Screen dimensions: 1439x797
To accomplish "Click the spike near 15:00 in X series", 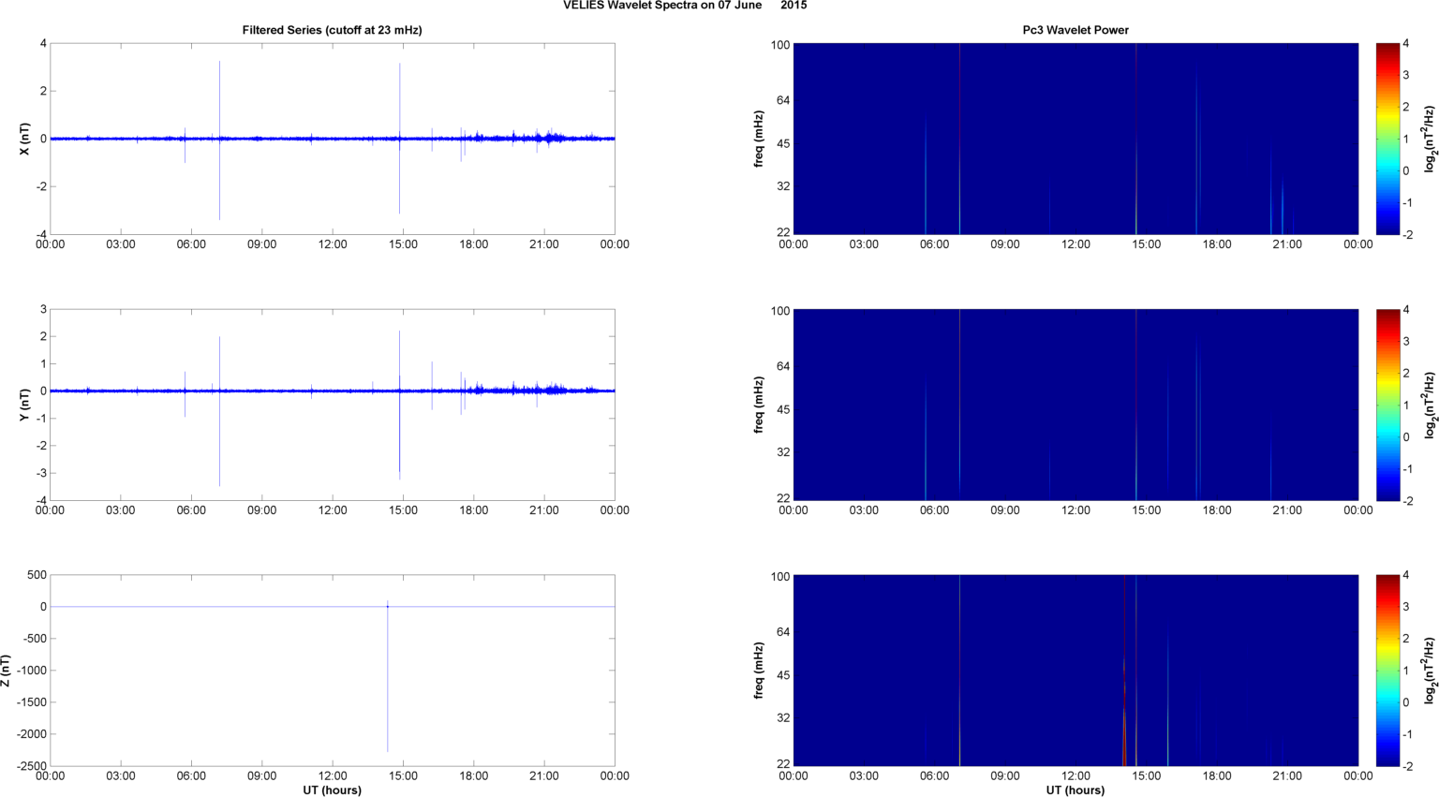I will click(400, 139).
